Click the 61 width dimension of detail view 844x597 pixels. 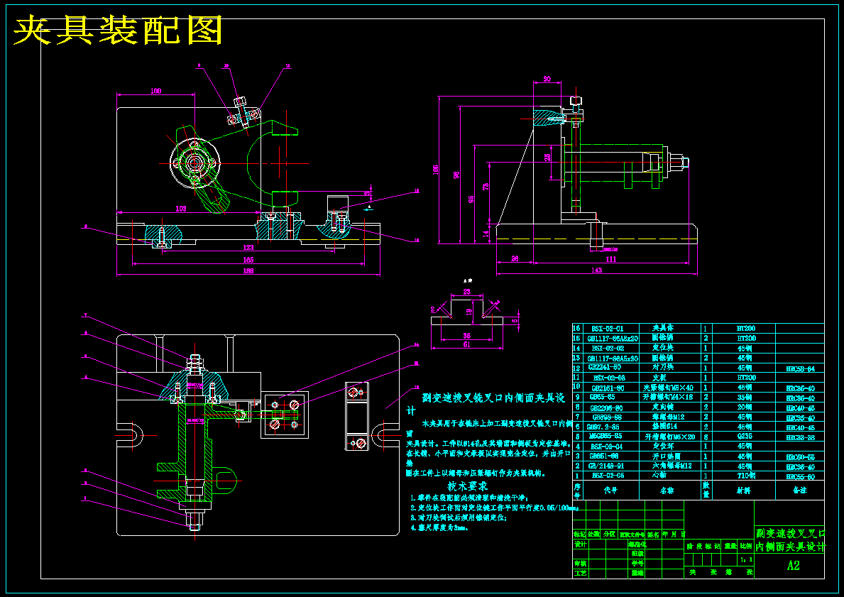[x=466, y=344]
